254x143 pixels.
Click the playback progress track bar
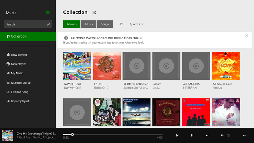tap(113, 134)
